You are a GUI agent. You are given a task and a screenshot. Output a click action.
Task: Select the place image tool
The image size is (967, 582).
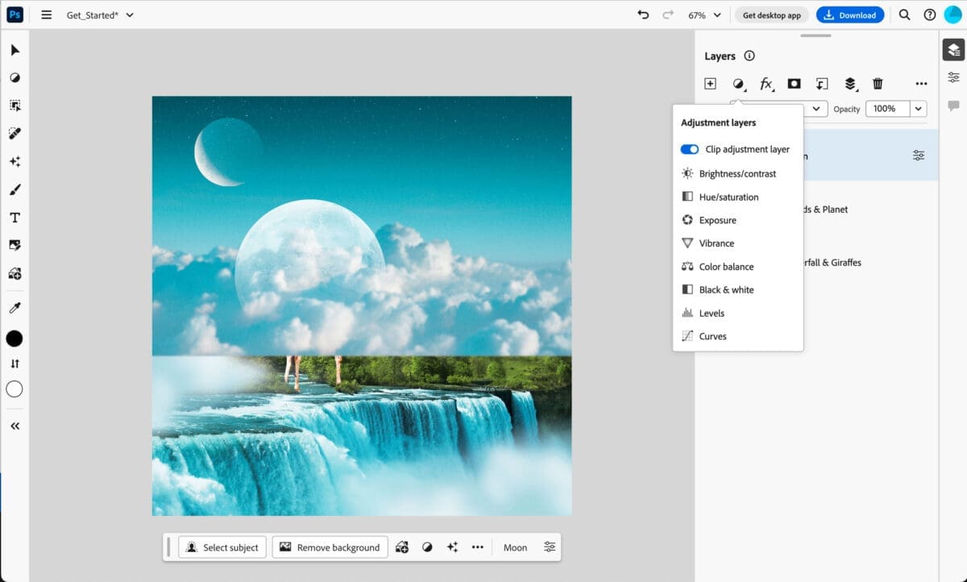(15, 245)
